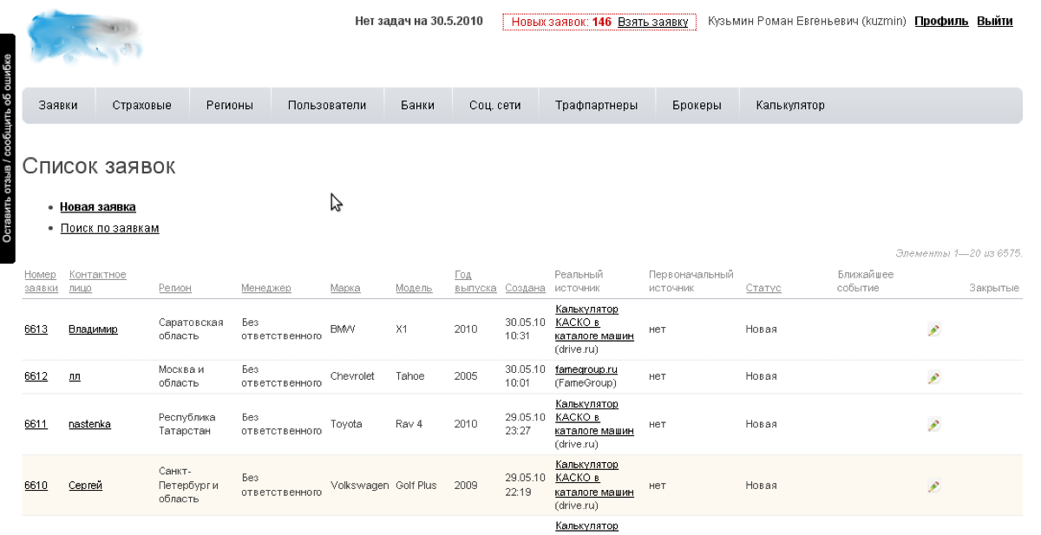Sort the table by Номер заявки column

[x=40, y=281]
